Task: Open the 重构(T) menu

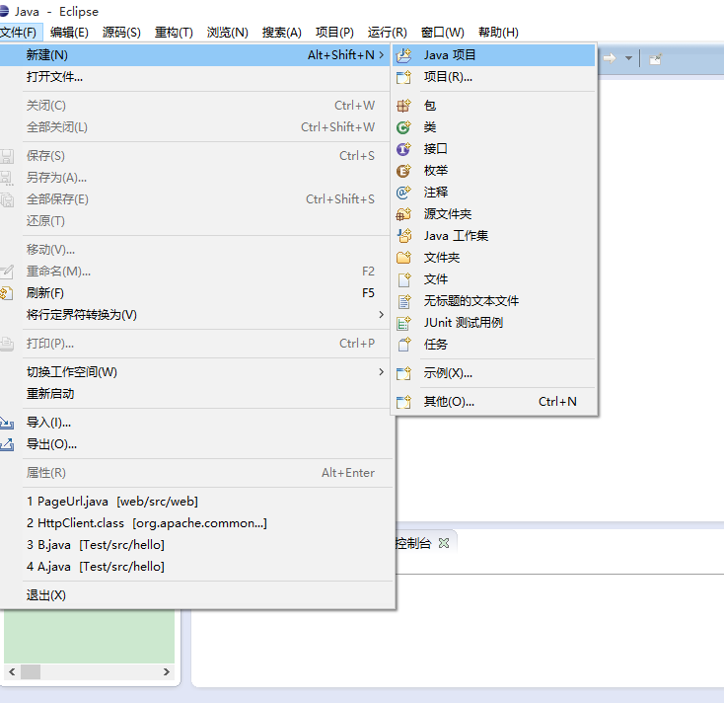Action: 174,33
